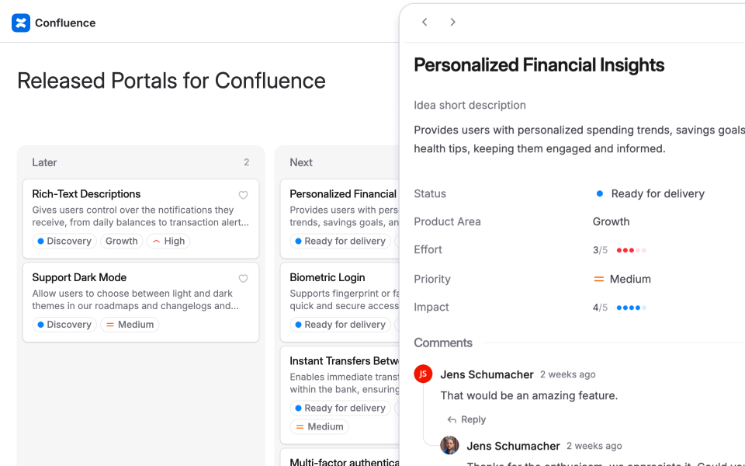Screen dimensions: 745x466
Task: Click the Discovery tag on Support Dark Mode
Action: [64, 325]
